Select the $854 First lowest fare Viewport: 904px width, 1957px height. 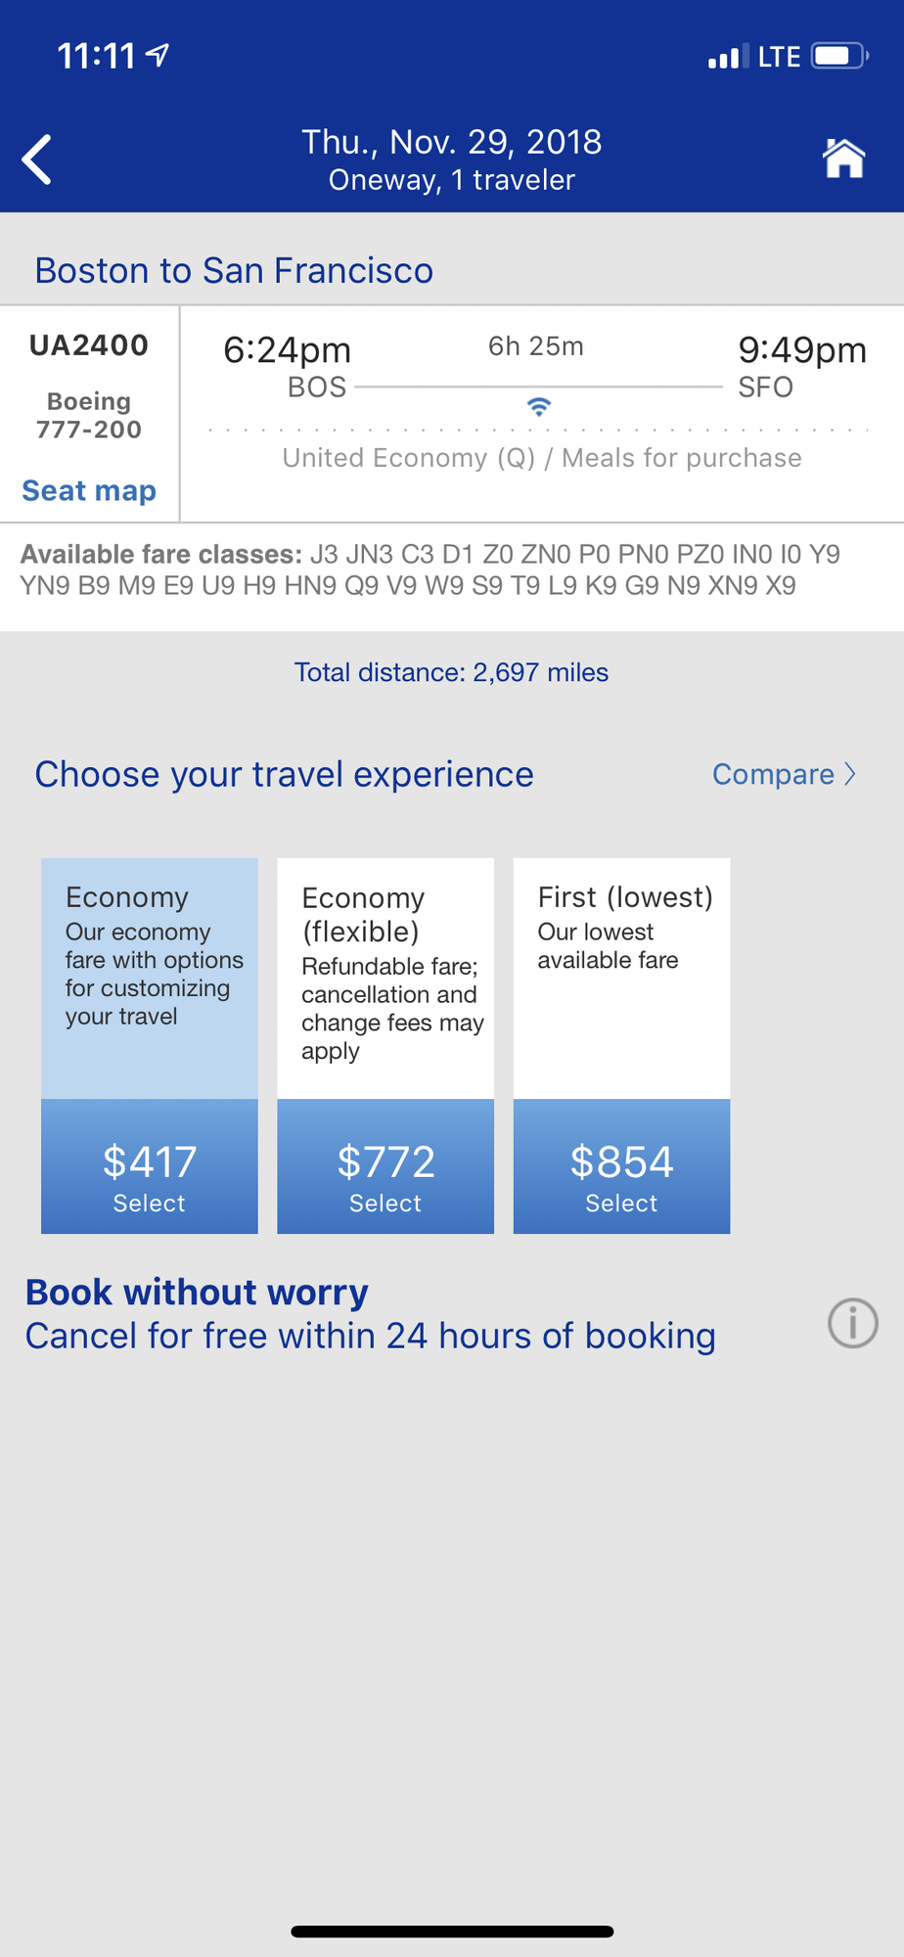[x=621, y=1166]
